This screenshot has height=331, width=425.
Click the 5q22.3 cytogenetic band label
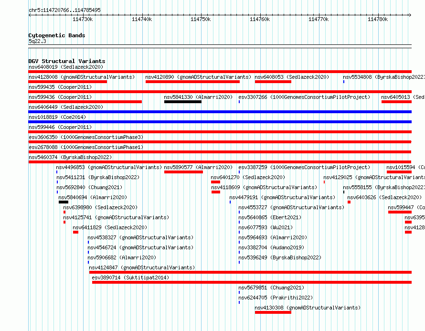(37, 41)
